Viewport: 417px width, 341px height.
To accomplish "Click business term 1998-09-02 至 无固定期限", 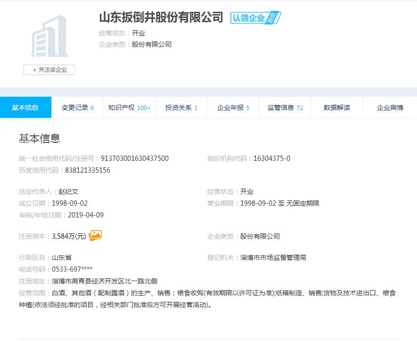I will click(280, 203).
